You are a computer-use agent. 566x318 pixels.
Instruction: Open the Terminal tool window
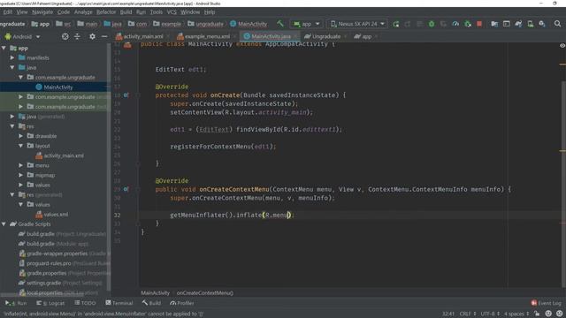point(119,303)
